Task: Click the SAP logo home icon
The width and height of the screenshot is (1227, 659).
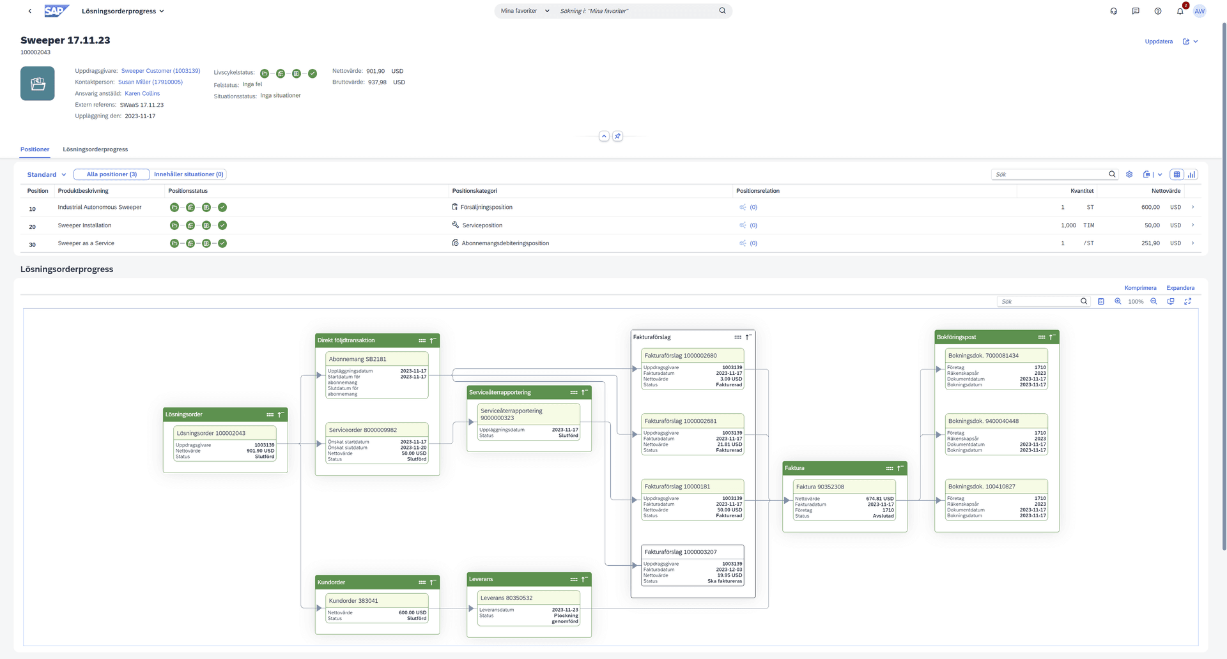Action: 56,11
